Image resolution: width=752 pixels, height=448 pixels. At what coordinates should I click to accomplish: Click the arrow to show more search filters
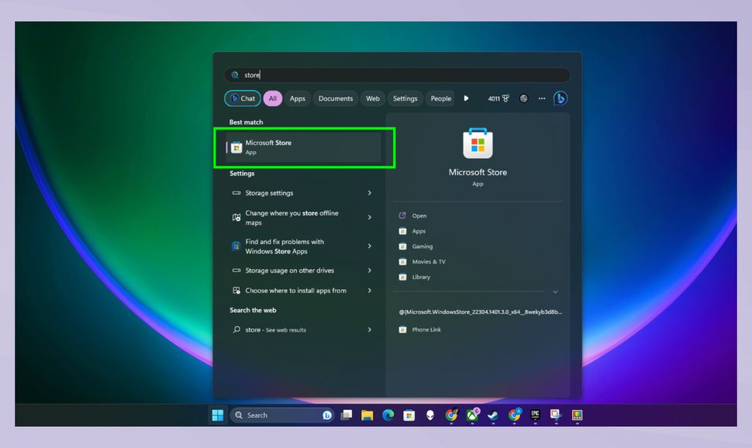click(466, 98)
